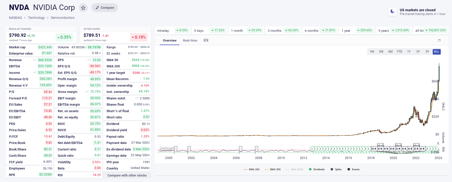Open the NASDAQ breadcrumb link
This screenshot has width=452, height=182.
tap(16, 18)
